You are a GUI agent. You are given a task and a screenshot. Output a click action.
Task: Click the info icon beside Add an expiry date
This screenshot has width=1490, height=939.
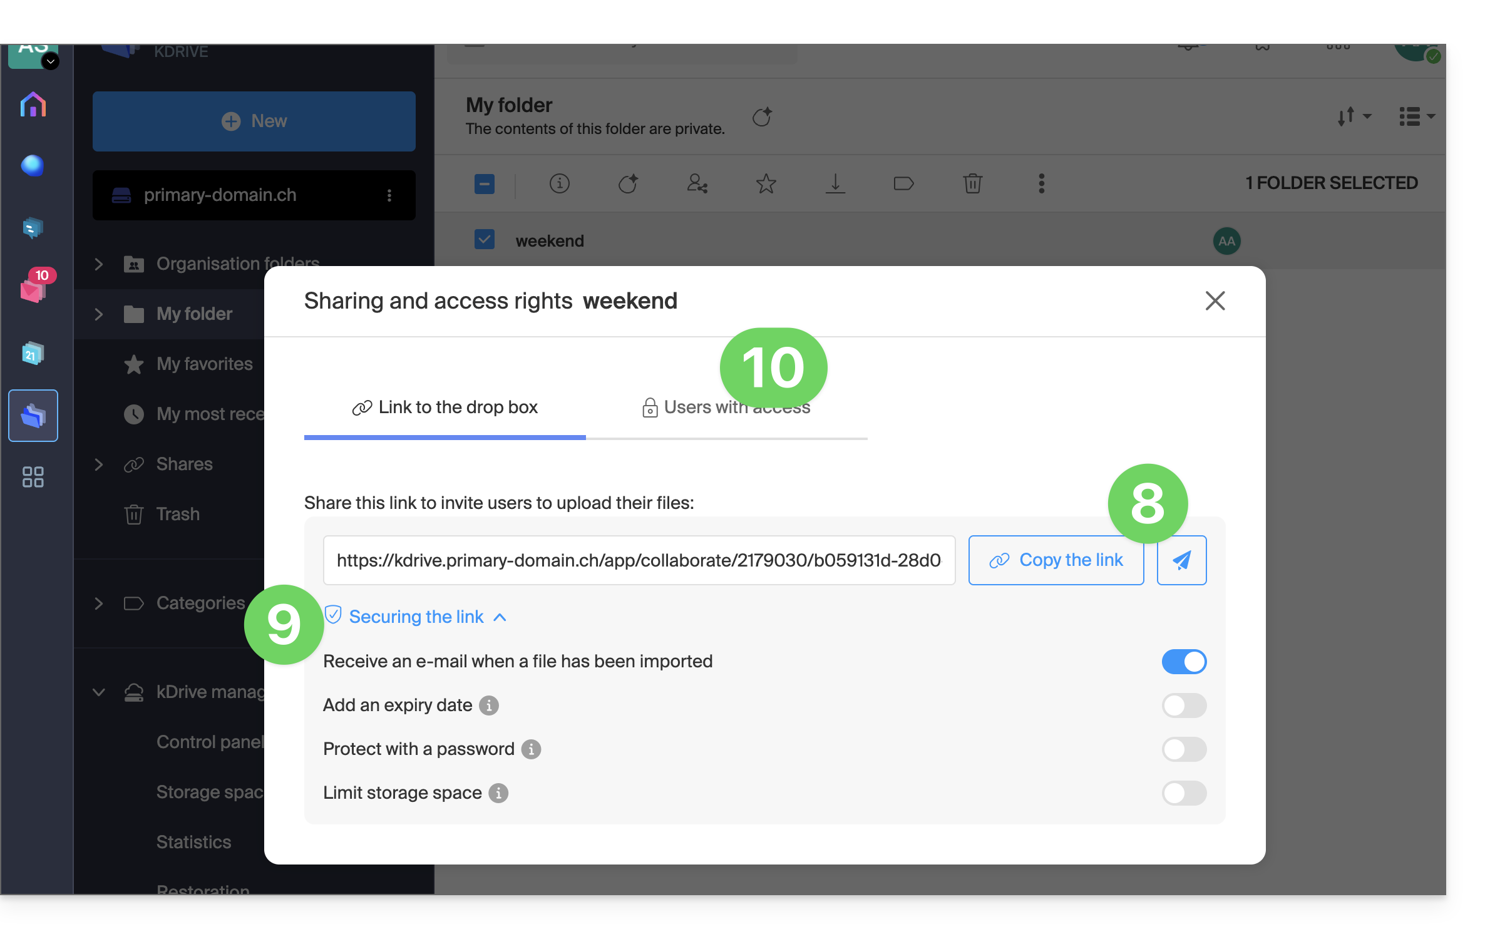pyautogui.click(x=489, y=706)
